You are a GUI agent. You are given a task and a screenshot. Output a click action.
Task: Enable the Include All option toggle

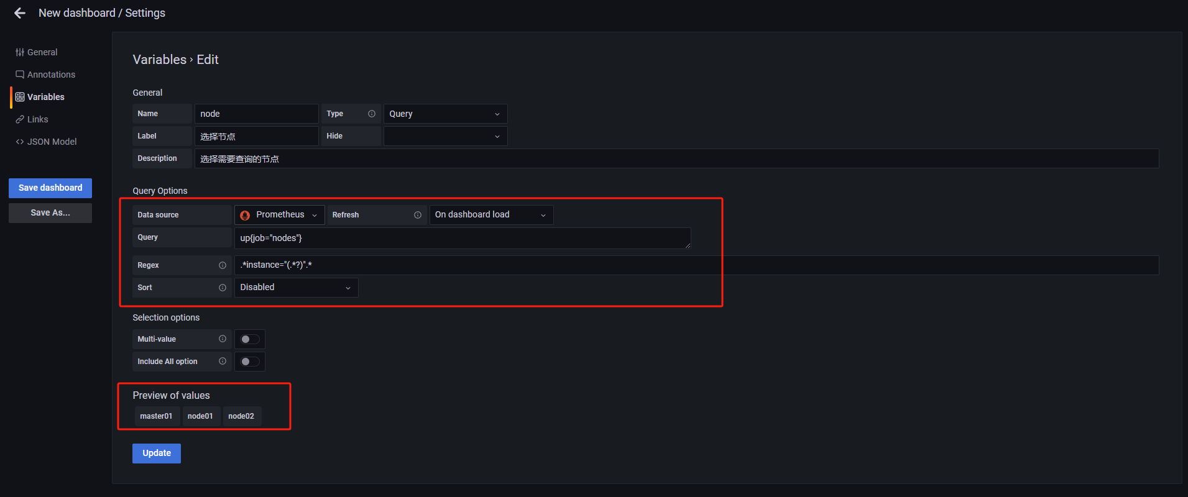point(250,362)
